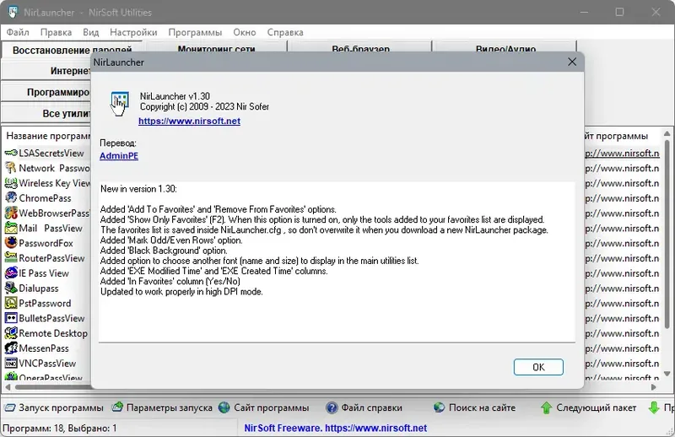Close the NirLauncher About dialog
Screen dimensions: 675x437
click(x=572, y=62)
